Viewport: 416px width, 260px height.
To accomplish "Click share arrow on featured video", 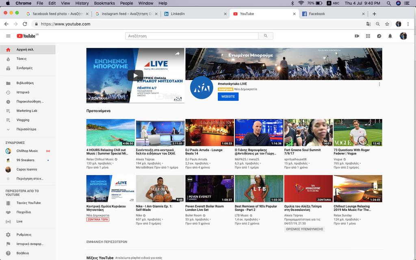I will click(177, 54).
